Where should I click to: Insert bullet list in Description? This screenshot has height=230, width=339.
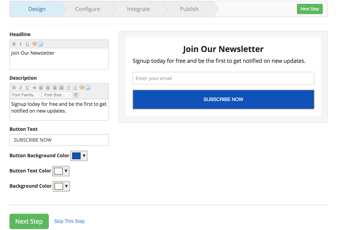coord(75,87)
